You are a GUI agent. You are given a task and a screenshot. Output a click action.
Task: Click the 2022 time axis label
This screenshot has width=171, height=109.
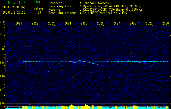(x=35, y=23)
